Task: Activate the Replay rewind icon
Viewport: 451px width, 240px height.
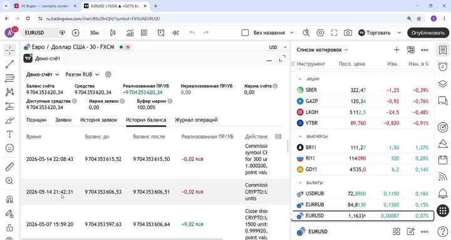Action: [x=175, y=33]
